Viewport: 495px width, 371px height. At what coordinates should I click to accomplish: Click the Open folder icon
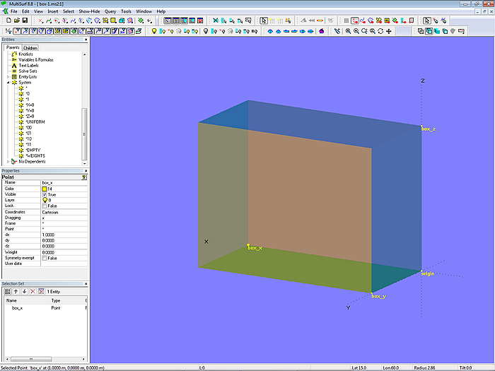pos(16,20)
